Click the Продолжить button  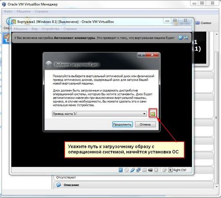pyautogui.click(x=122, y=124)
